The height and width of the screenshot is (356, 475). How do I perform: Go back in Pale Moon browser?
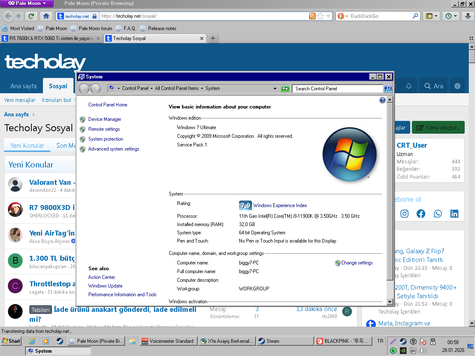click(8, 16)
